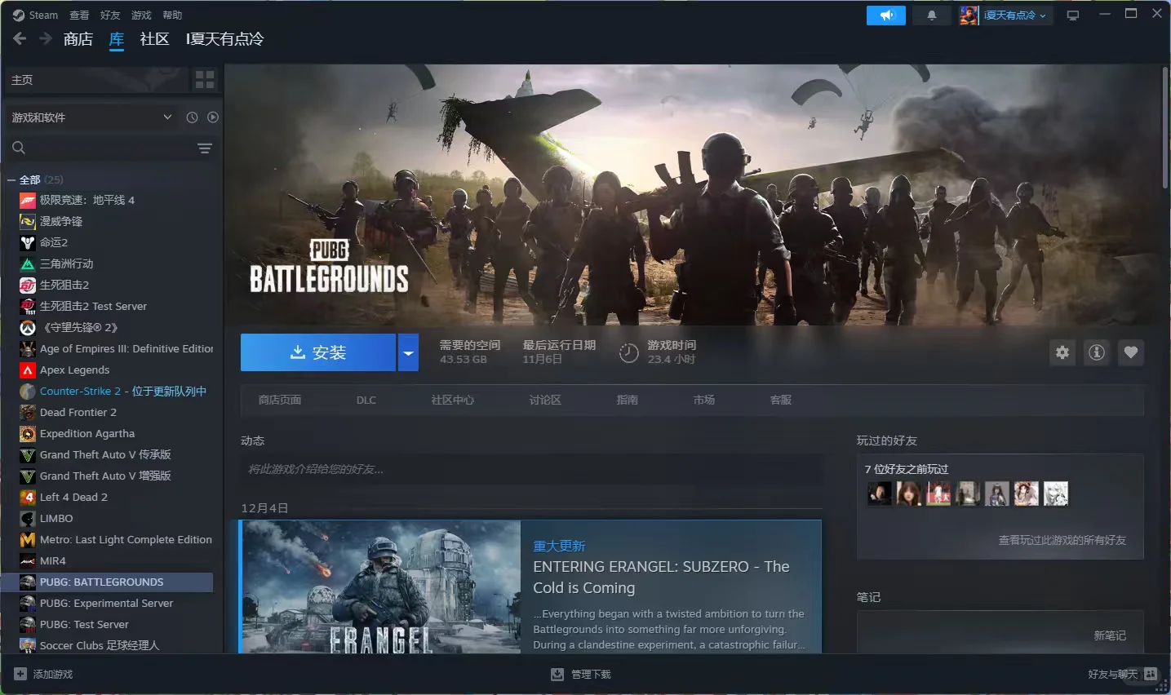The image size is (1171, 695).
Task: Open the library search filter icon
Action: coord(204,148)
